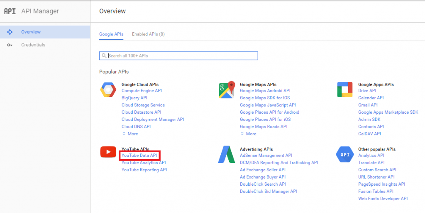This screenshot has width=425, height=213.
Task: Expand More under Google Maps APIs
Action: point(248,134)
